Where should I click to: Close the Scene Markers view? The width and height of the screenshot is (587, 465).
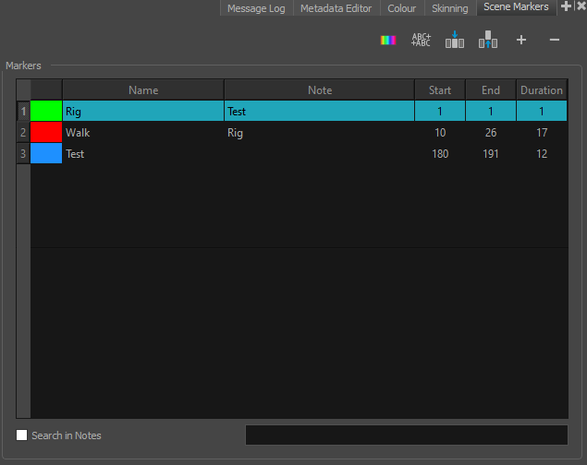tap(581, 7)
